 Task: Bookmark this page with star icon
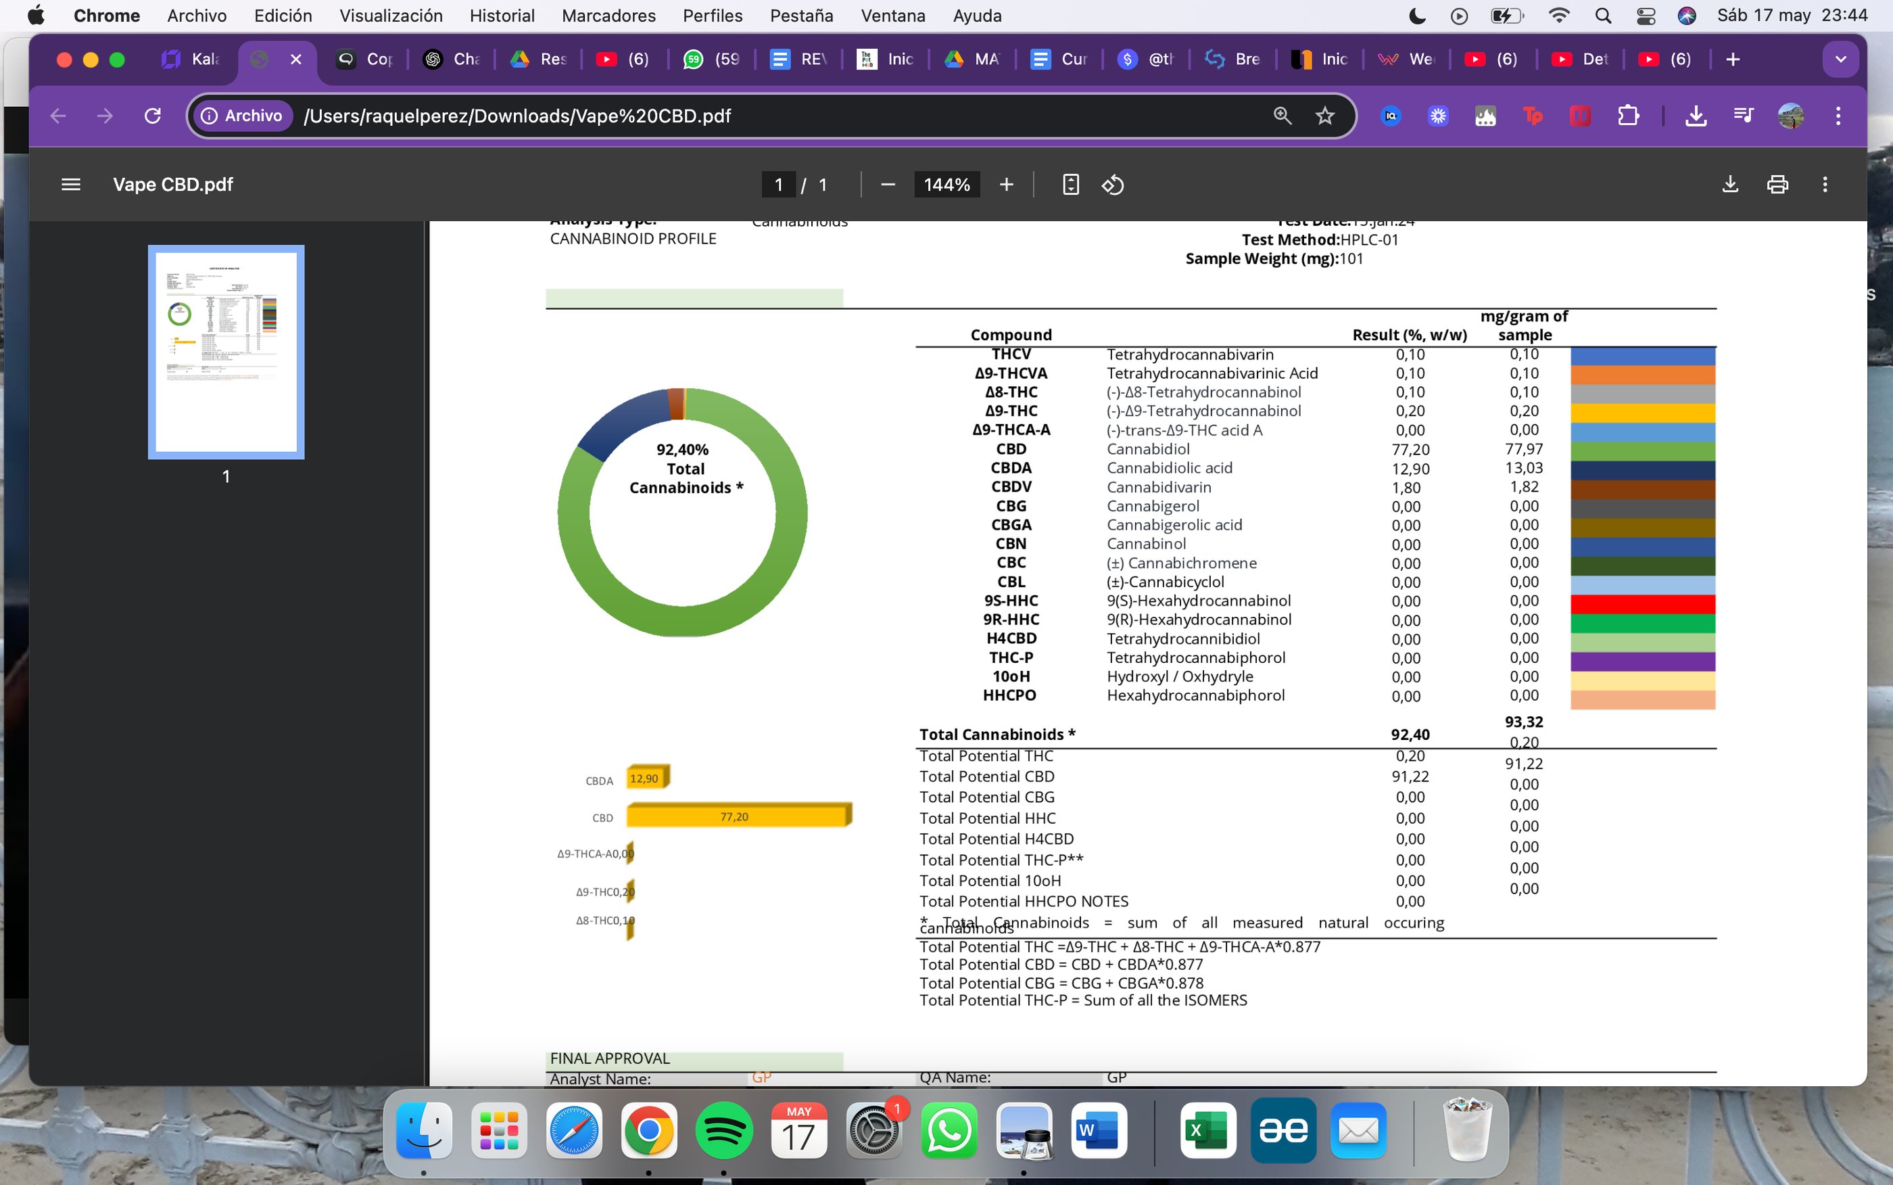[x=1324, y=116]
